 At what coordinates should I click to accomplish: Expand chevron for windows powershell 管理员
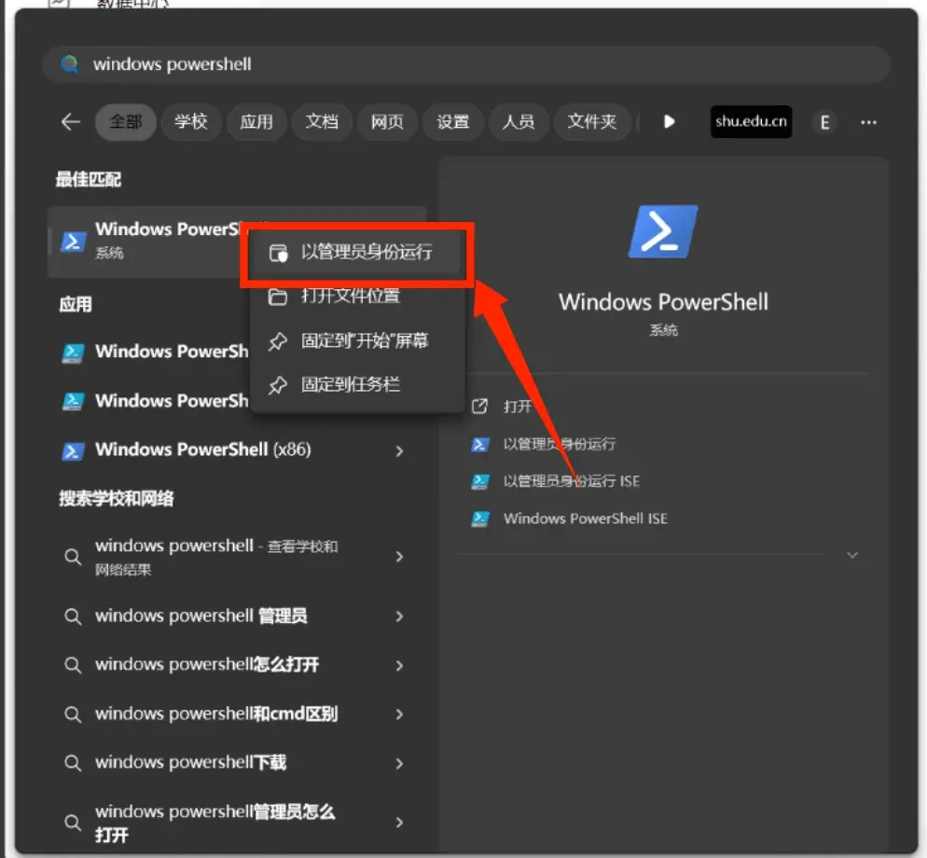point(400,616)
